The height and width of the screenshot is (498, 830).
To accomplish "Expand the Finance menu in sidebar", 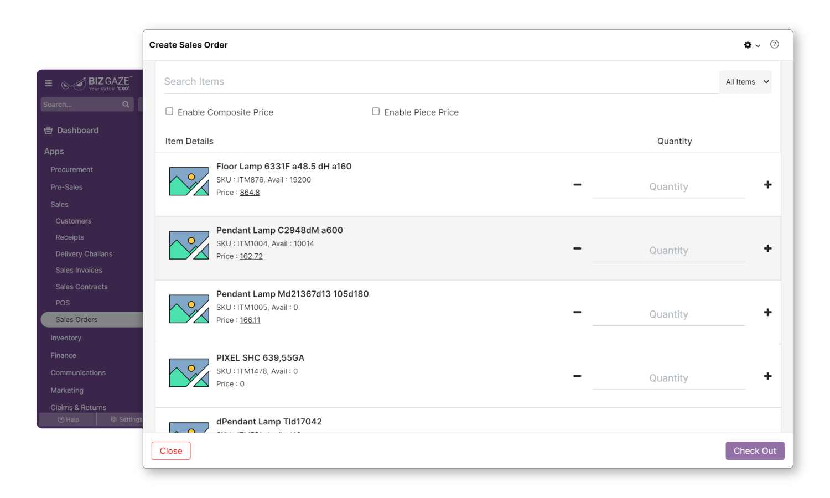I will tap(64, 356).
